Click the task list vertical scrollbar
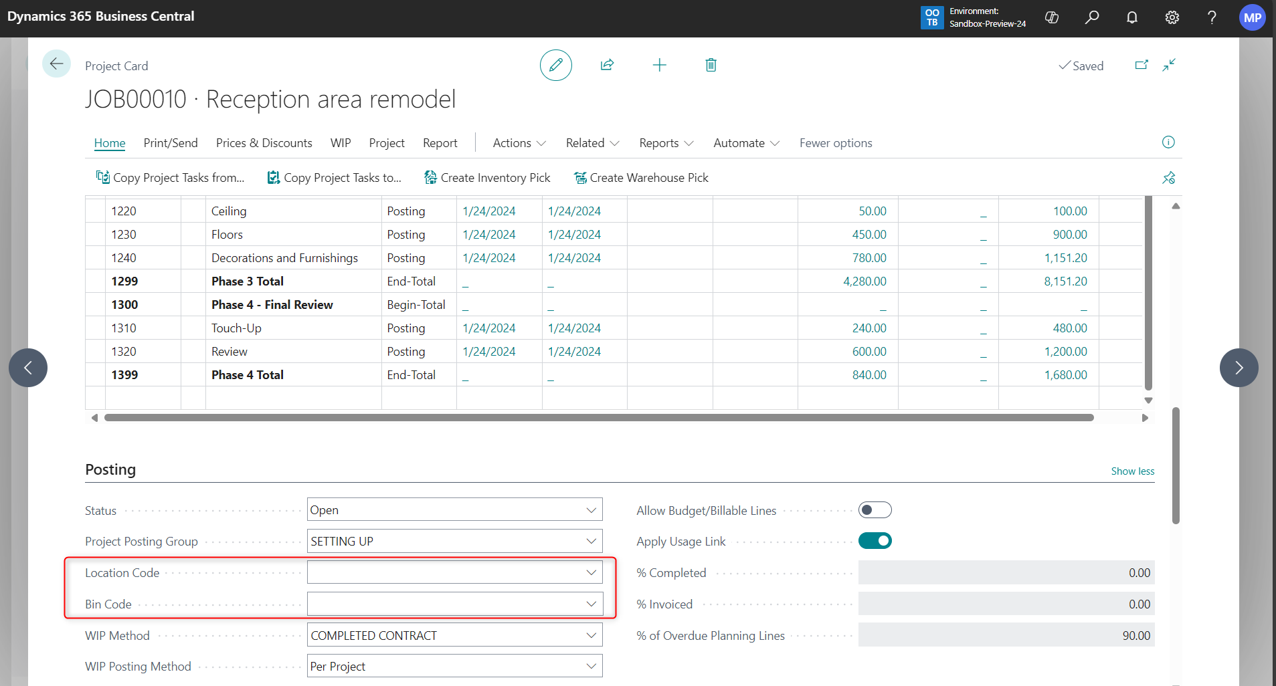 pyautogui.click(x=1148, y=293)
